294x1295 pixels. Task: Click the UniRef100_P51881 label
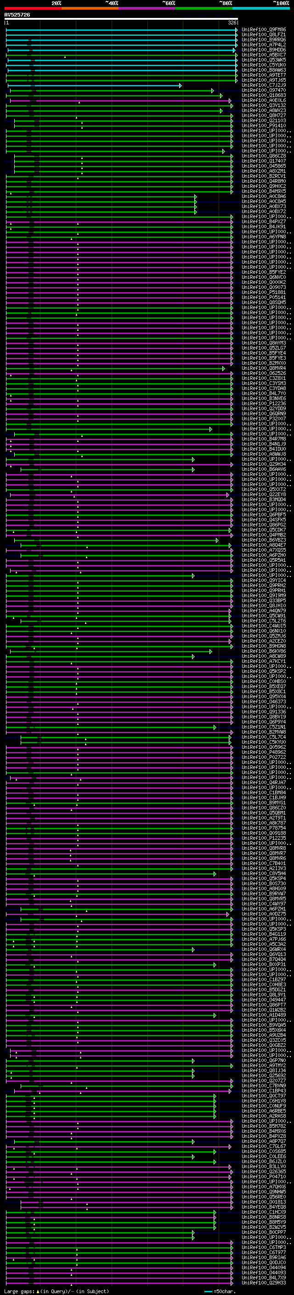point(263,293)
